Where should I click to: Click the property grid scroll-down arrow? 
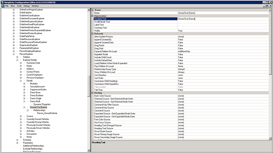270,139
